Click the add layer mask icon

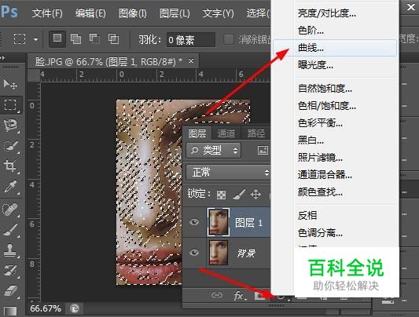pyautogui.click(x=259, y=295)
